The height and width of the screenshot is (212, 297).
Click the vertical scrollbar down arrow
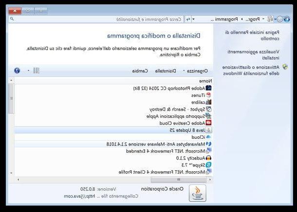point(11,173)
